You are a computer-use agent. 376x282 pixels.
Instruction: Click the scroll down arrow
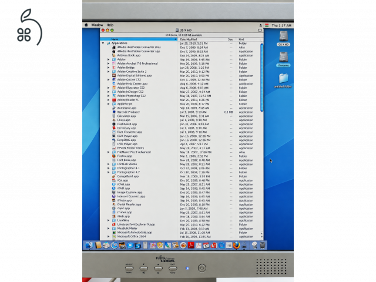[x=261, y=237]
